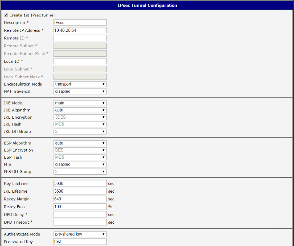Click the Description input field
Screen dimensions: 294x246
[80, 23]
